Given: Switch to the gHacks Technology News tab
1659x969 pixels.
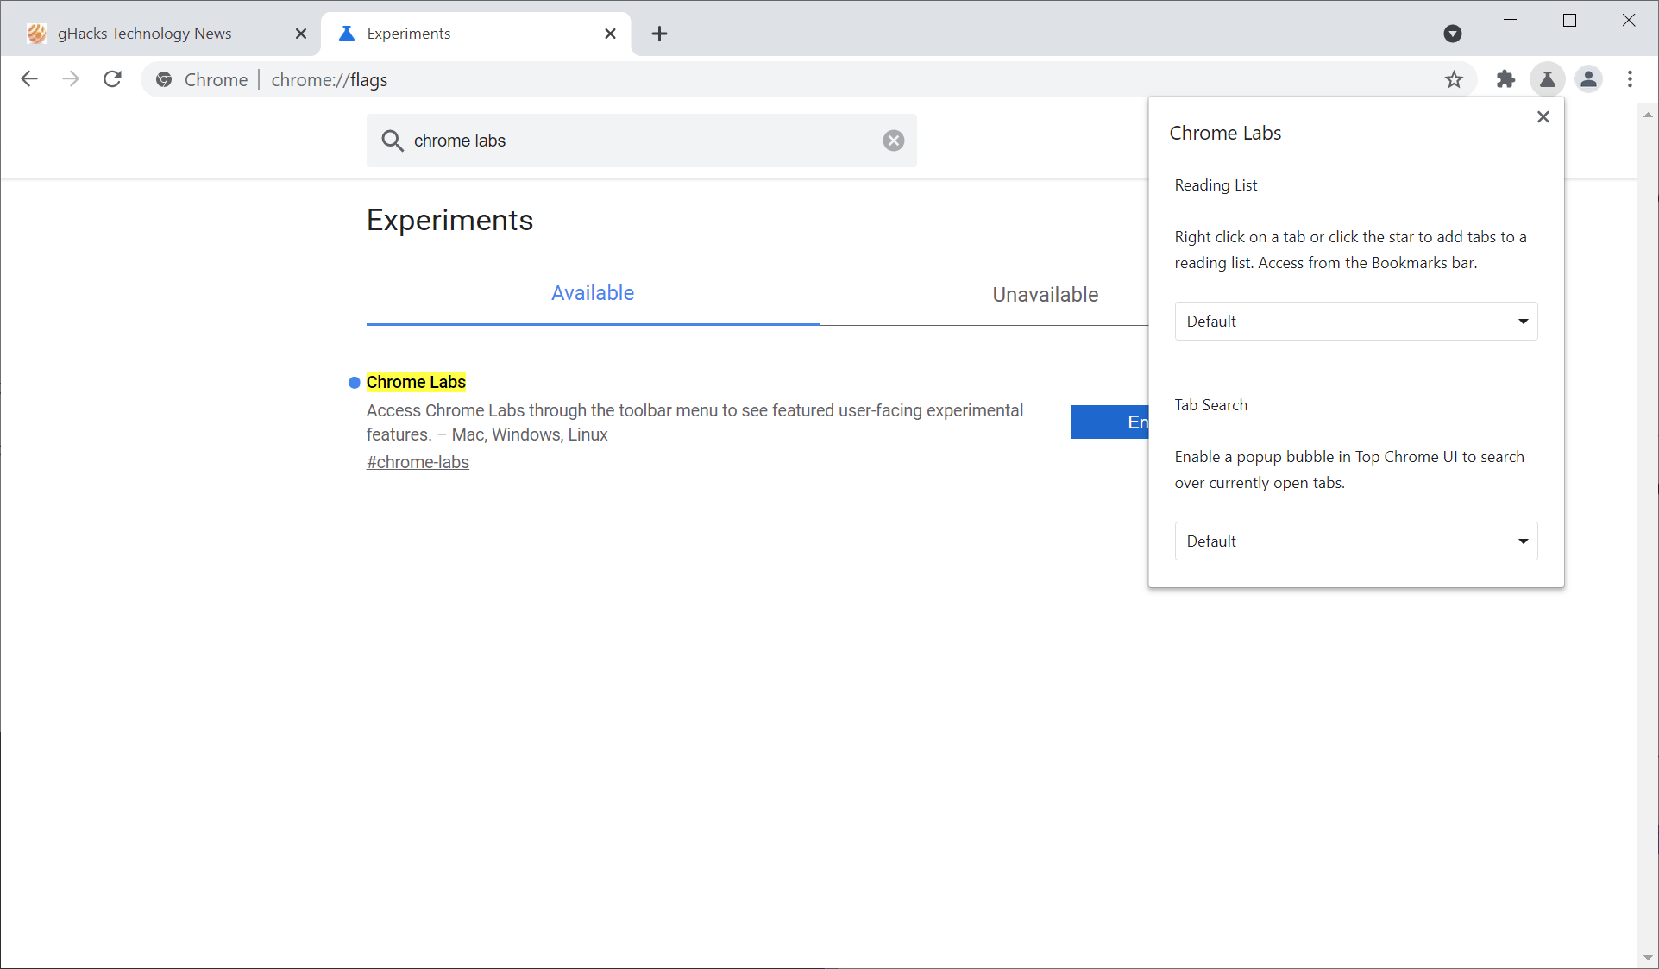Looking at the screenshot, I should coord(144,34).
